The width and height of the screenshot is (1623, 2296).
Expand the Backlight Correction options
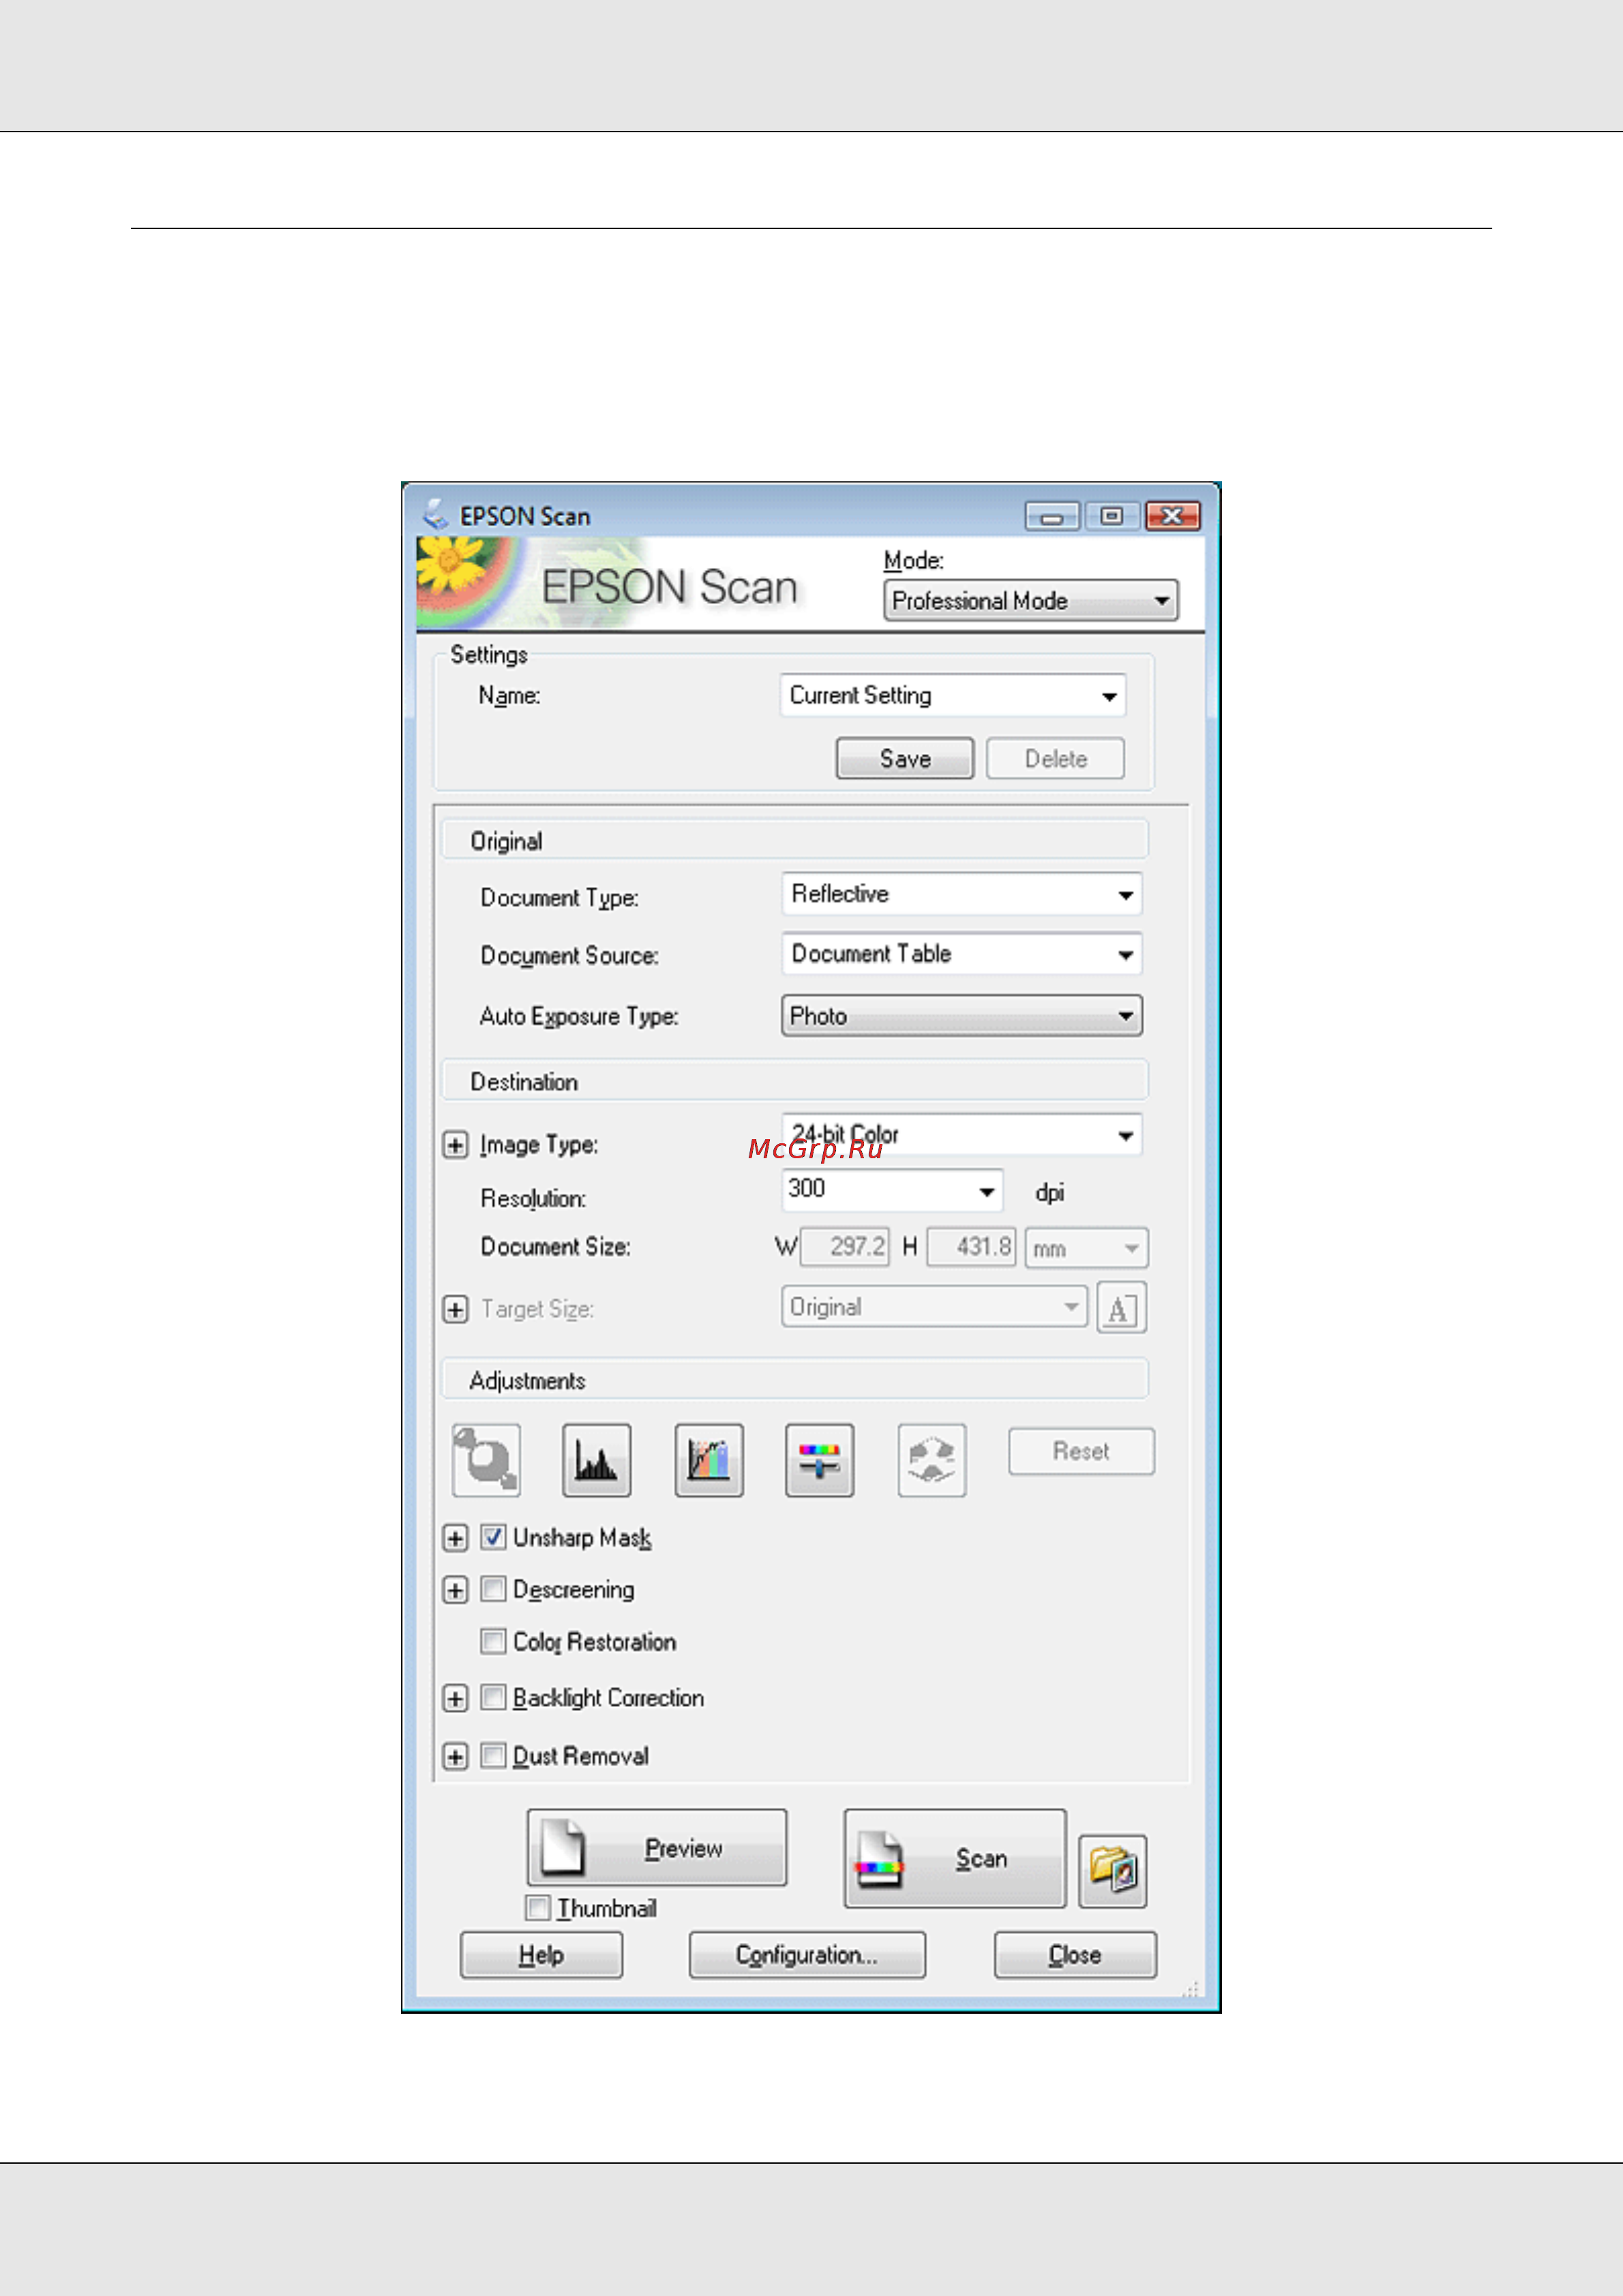456,1698
